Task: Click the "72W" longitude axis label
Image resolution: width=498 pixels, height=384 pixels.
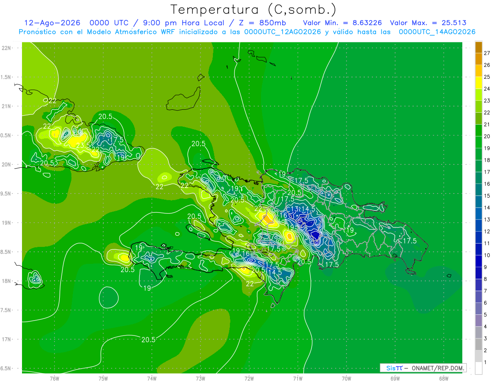Action: (x=249, y=378)
